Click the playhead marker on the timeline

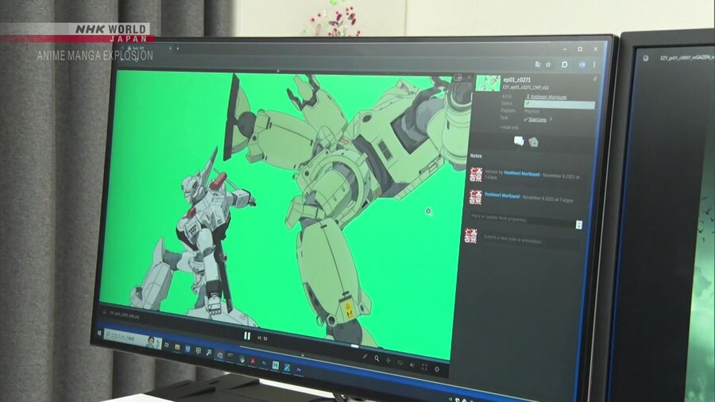click(355, 346)
